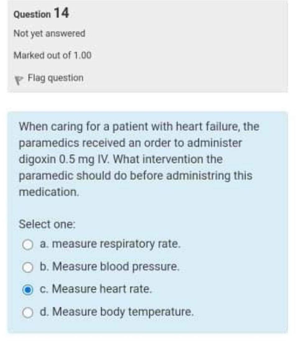This screenshot has width=299, height=341.
Task: Click the filled blue radio indicator for option c
Action: [28, 290]
